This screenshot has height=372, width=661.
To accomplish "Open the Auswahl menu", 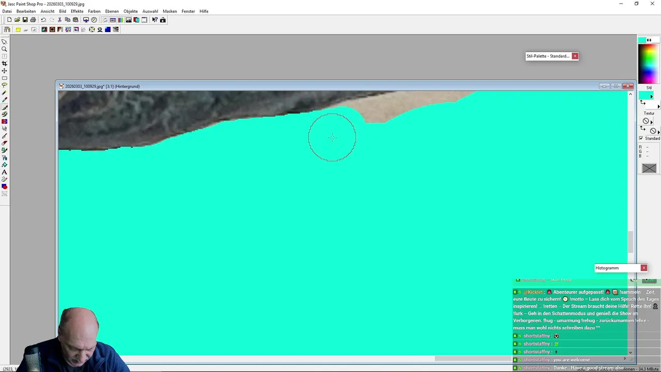I will point(150,11).
